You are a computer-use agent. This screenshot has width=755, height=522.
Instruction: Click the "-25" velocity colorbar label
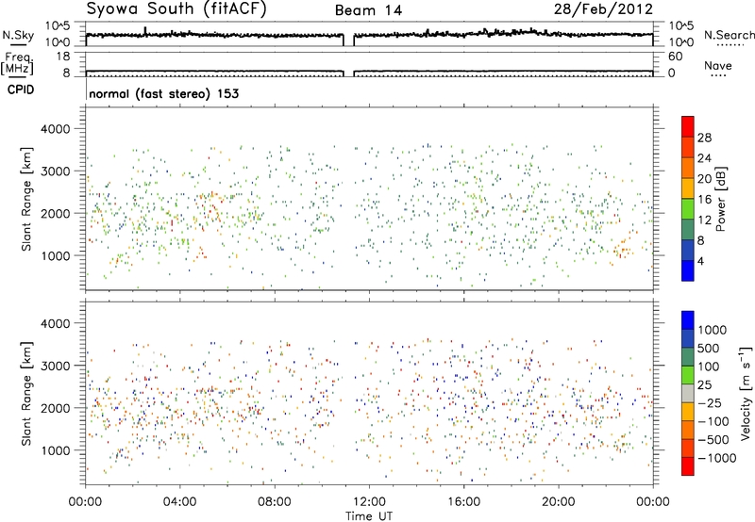coord(709,402)
